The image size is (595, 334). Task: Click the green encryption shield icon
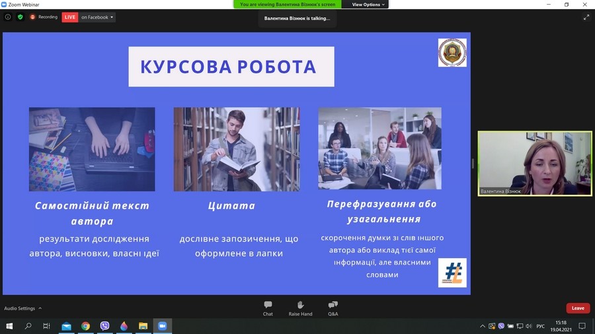(x=20, y=17)
